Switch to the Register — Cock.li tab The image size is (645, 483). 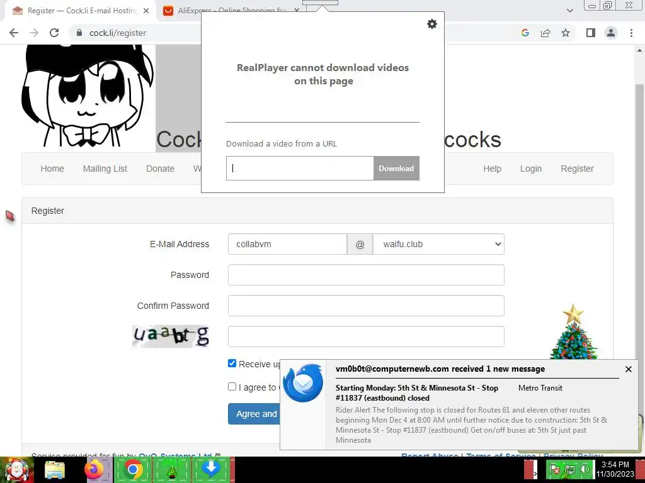point(81,11)
